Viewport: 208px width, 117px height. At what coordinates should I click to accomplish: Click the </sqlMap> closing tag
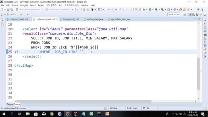(x=24, y=66)
